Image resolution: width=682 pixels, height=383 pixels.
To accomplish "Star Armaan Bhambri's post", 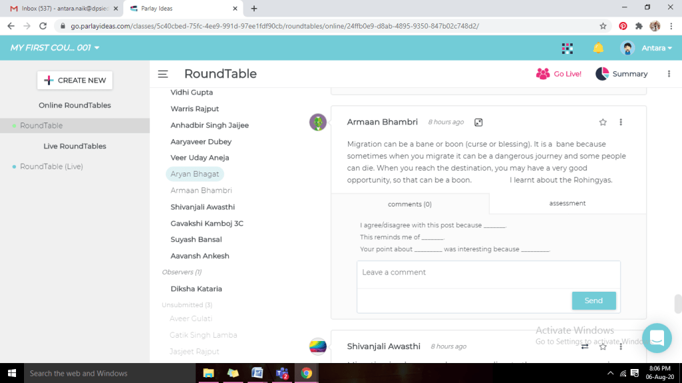I will (603, 122).
